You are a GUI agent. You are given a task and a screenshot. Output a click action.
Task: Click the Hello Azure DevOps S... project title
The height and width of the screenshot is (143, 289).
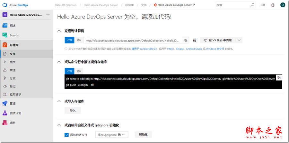(26, 15)
